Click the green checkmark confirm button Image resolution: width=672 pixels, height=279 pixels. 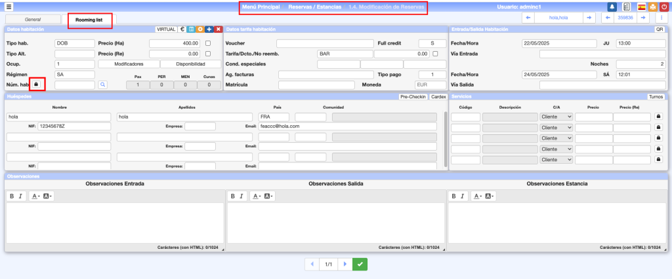tap(360, 264)
